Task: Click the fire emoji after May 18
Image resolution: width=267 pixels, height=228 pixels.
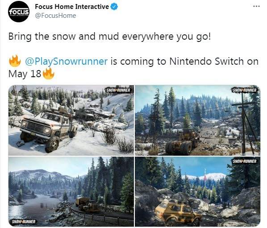Action: pyautogui.click(x=48, y=73)
